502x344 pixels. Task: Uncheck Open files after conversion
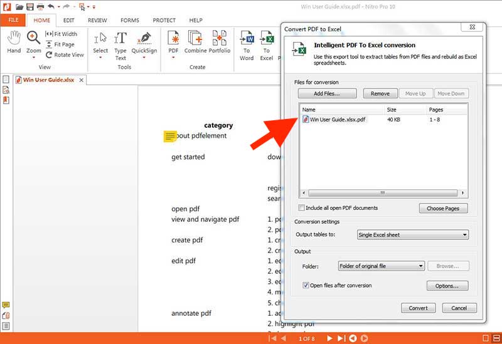[306, 285]
